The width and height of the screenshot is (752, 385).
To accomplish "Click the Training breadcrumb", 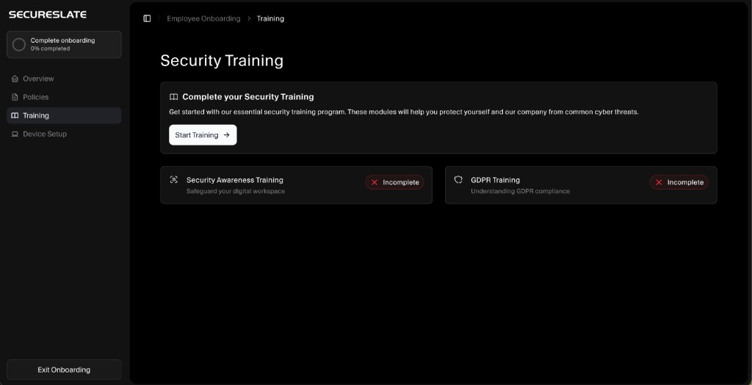I will 270,18.
